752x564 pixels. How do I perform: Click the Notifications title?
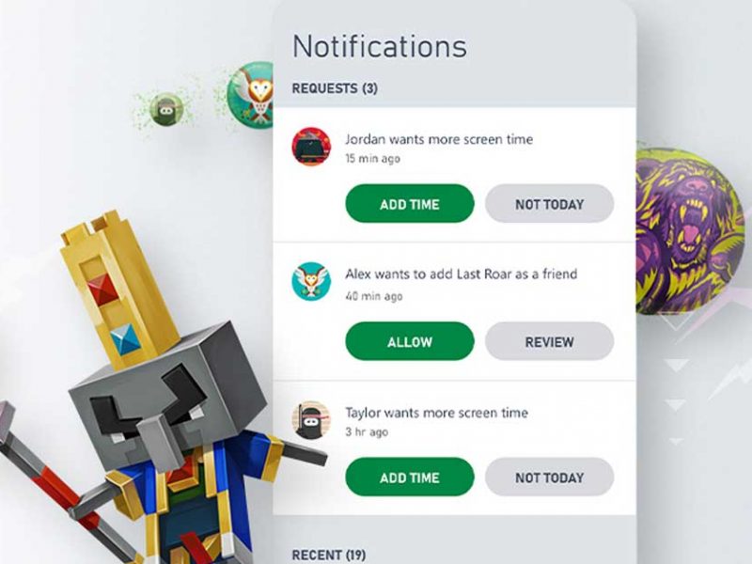[x=380, y=46]
